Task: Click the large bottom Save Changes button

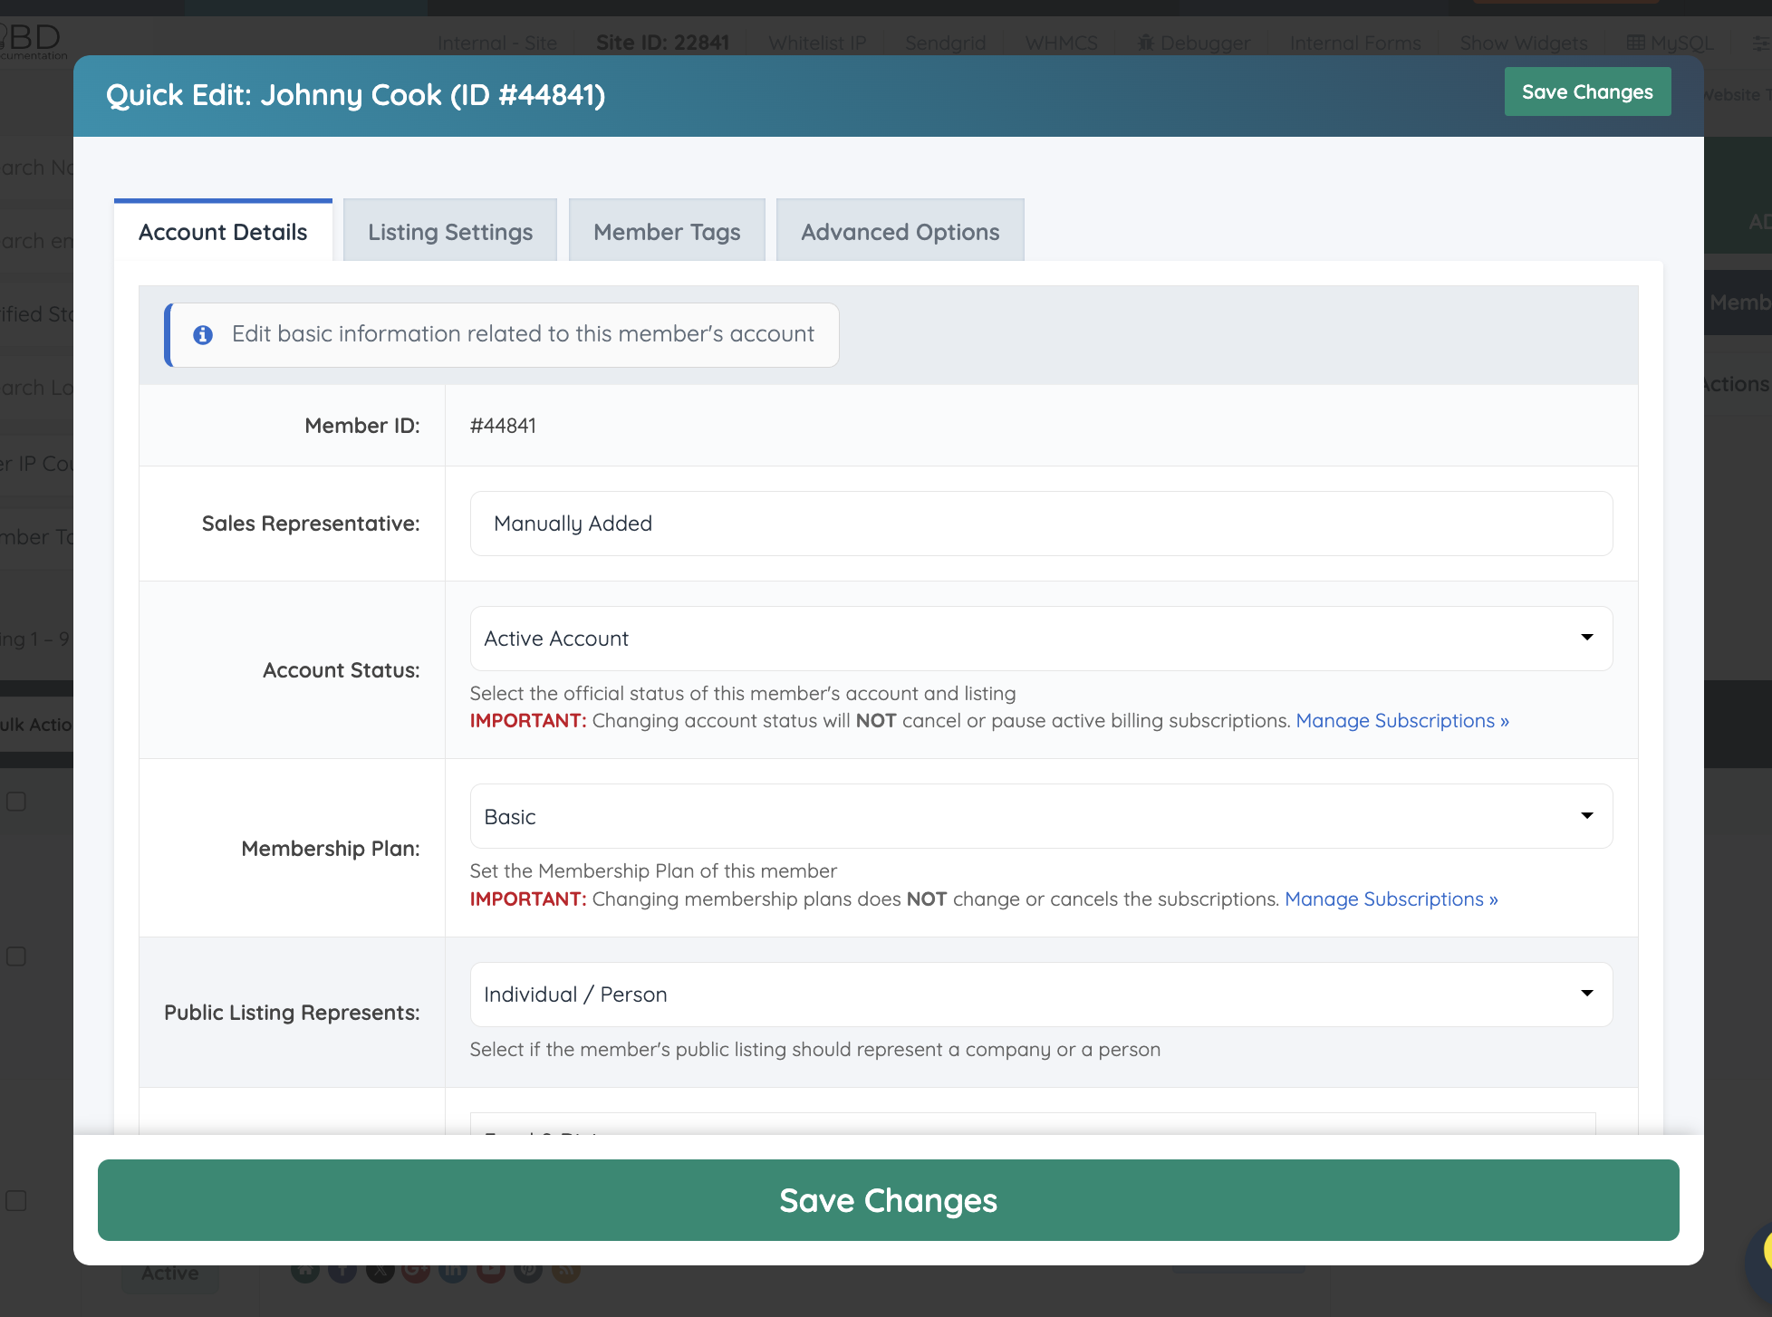Action: click(x=888, y=1200)
